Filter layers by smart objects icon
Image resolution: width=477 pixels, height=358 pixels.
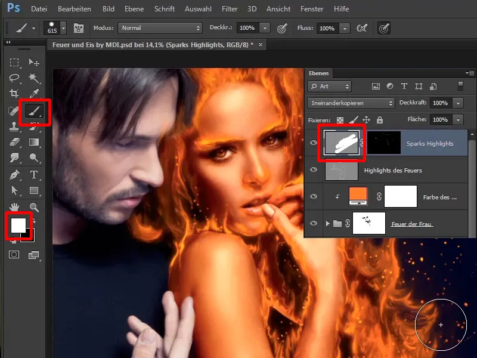pyautogui.click(x=433, y=87)
